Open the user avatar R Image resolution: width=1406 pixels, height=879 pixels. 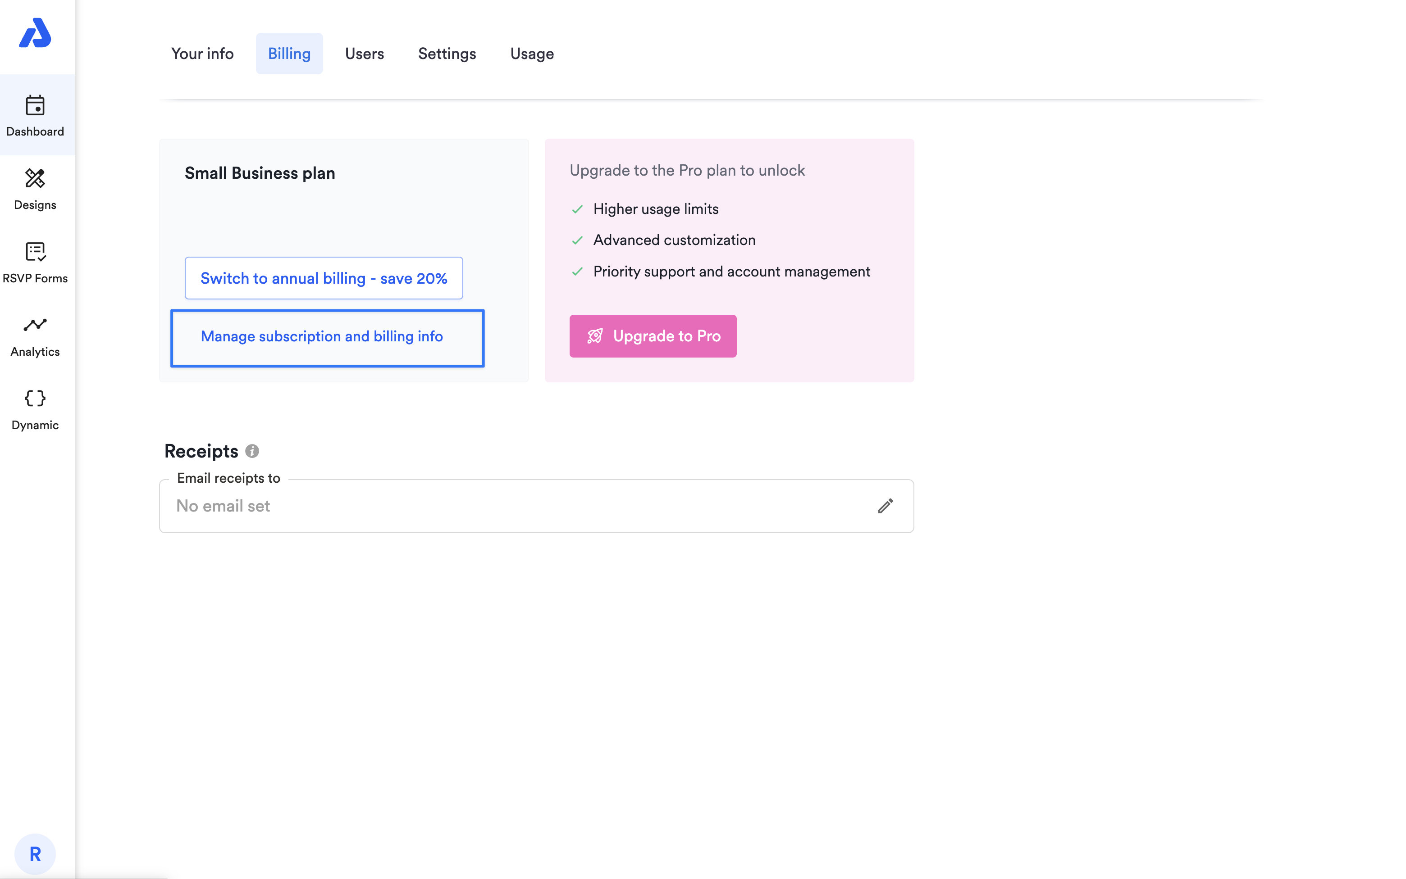[35, 853]
